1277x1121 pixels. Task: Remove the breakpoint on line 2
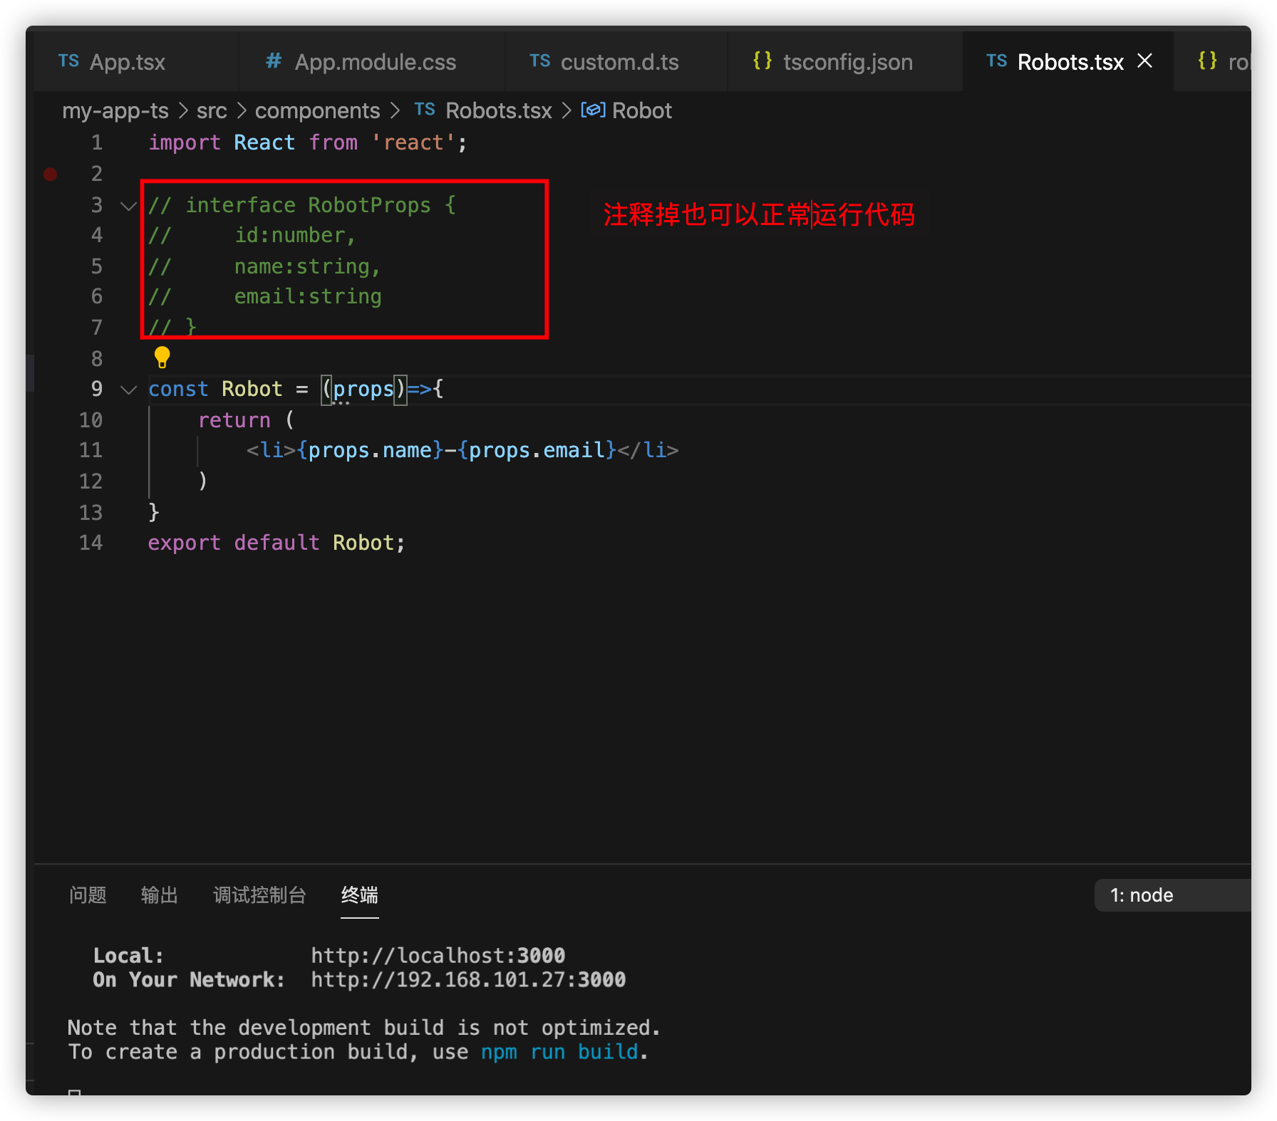[51, 174]
